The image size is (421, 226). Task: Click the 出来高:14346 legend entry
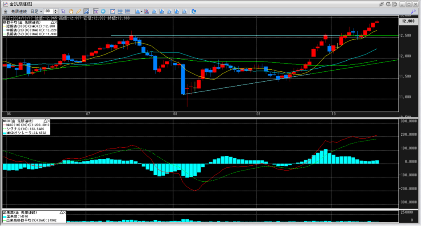[16, 216]
